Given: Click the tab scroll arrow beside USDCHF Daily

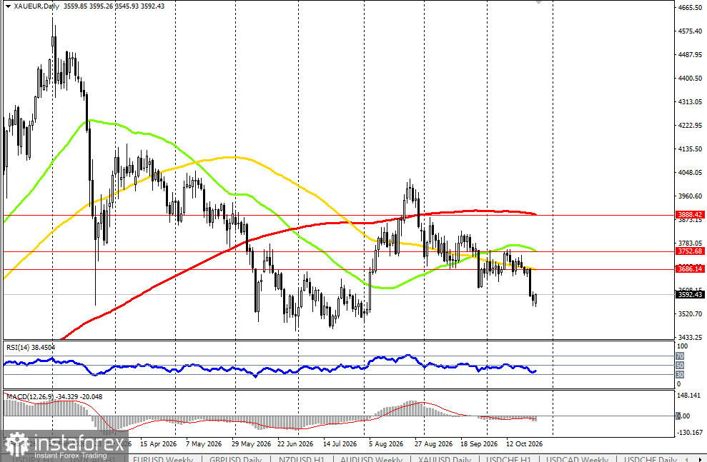Looking at the screenshot, I should pyautogui.click(x=687, y=459).
